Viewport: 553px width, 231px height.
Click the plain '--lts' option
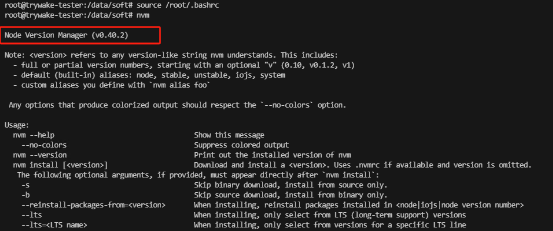[x=31, y=215]
